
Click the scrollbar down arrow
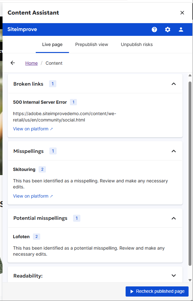coord(190,280)
